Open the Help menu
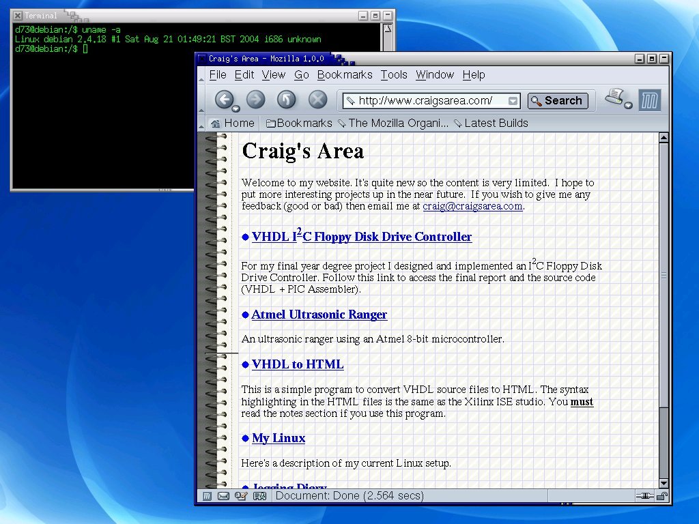The image size is (699, 524). [474, 75]
